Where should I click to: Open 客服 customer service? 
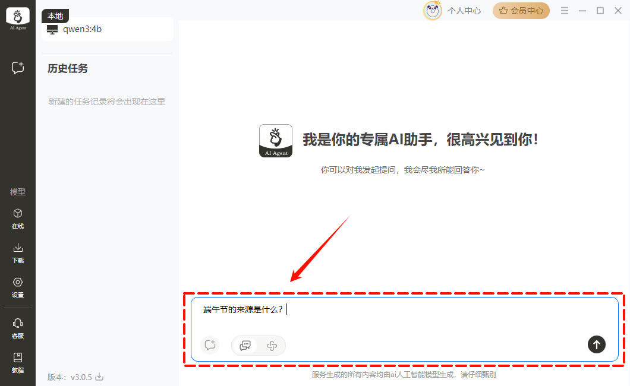pos(18,328)
